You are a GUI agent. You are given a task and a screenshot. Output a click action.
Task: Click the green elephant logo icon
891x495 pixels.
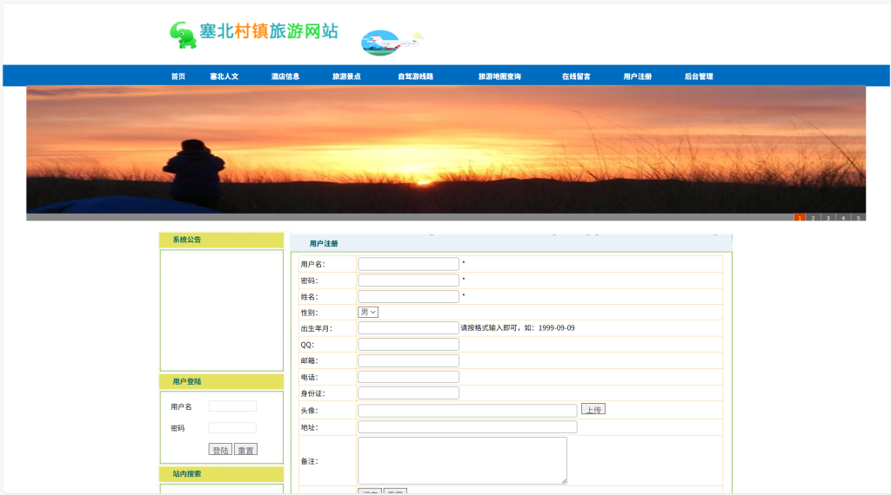tap(183, 35)
